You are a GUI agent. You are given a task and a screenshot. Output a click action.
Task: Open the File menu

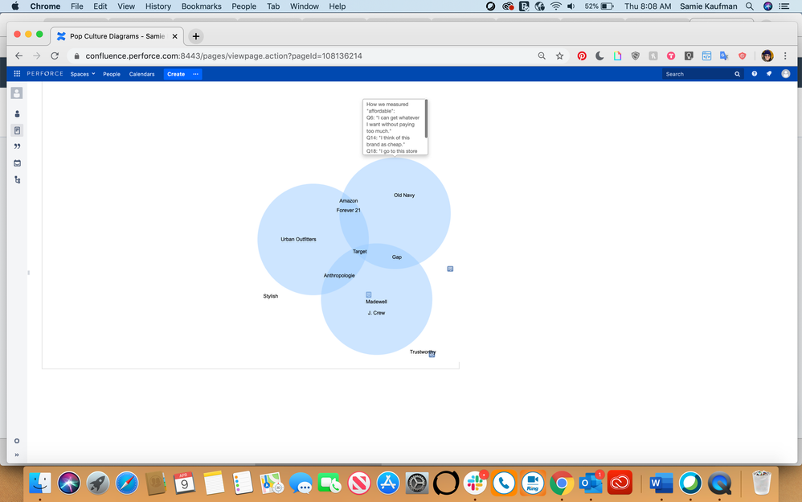76,6
